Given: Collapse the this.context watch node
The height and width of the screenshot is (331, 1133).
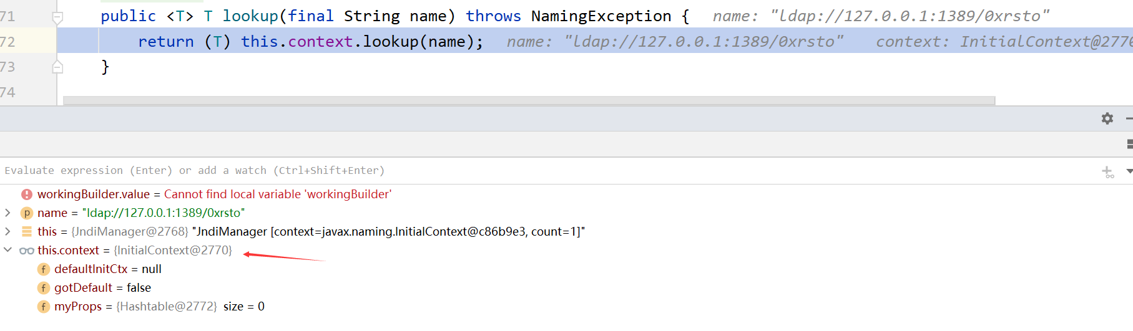Looking at the screenshot, I should point(7,250).
